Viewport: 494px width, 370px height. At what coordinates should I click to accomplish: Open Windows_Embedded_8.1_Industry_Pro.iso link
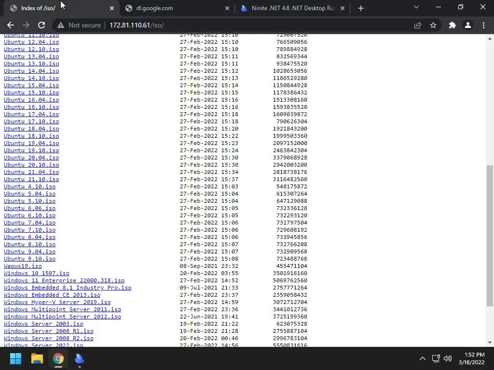tap(68, 288)
